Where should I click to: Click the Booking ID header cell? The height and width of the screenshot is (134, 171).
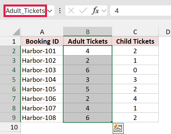click(42, 41)
